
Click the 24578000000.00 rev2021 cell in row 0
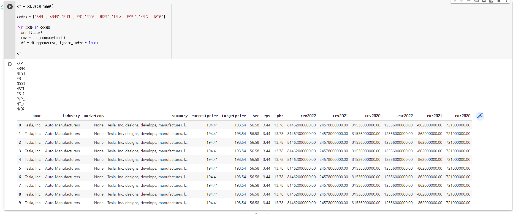(x=334, y=125)
